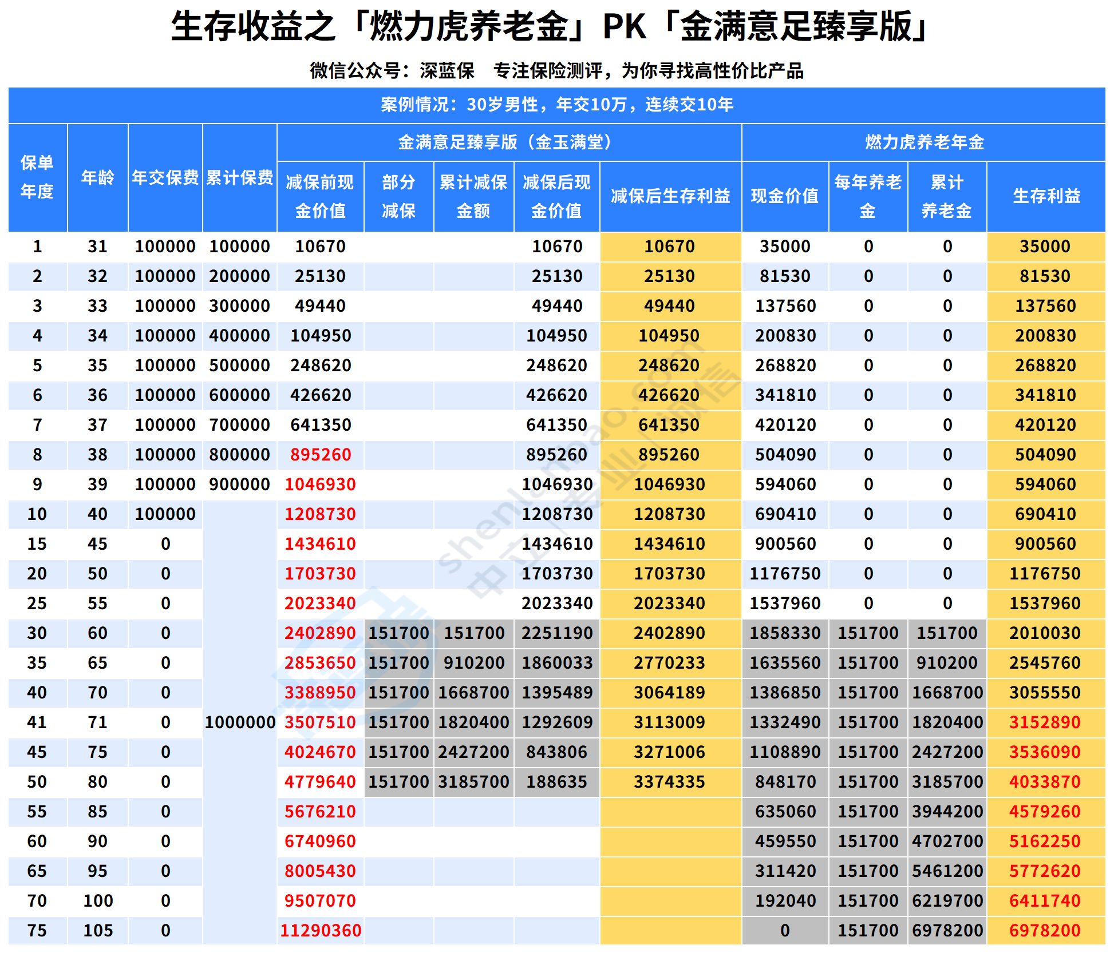
Task: Click the red value '6978200' in 生存利益
Action: point(1045,931)
